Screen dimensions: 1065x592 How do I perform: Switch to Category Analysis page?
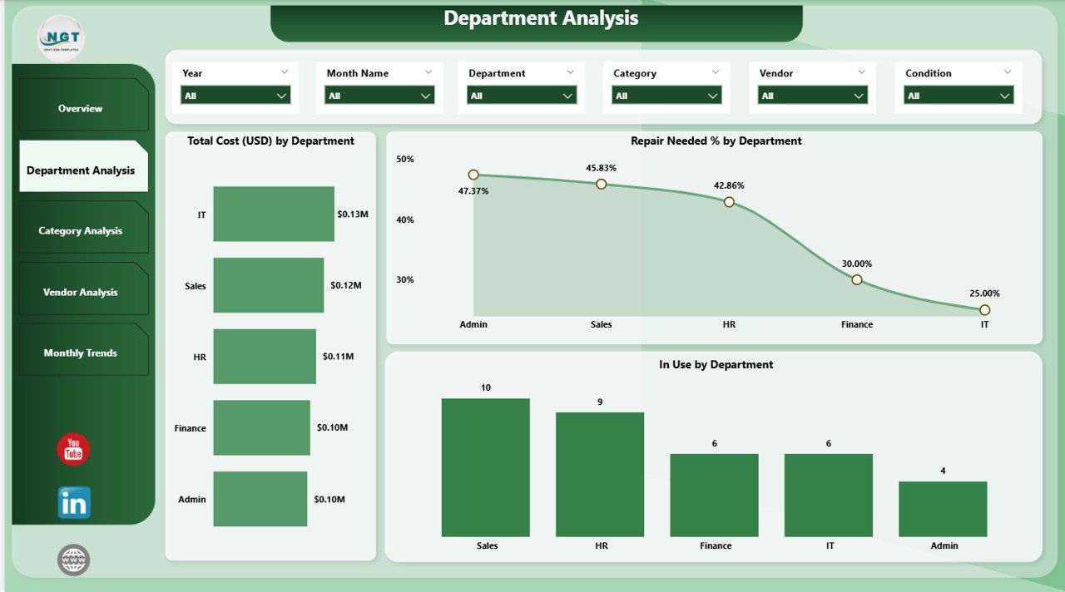81,230
